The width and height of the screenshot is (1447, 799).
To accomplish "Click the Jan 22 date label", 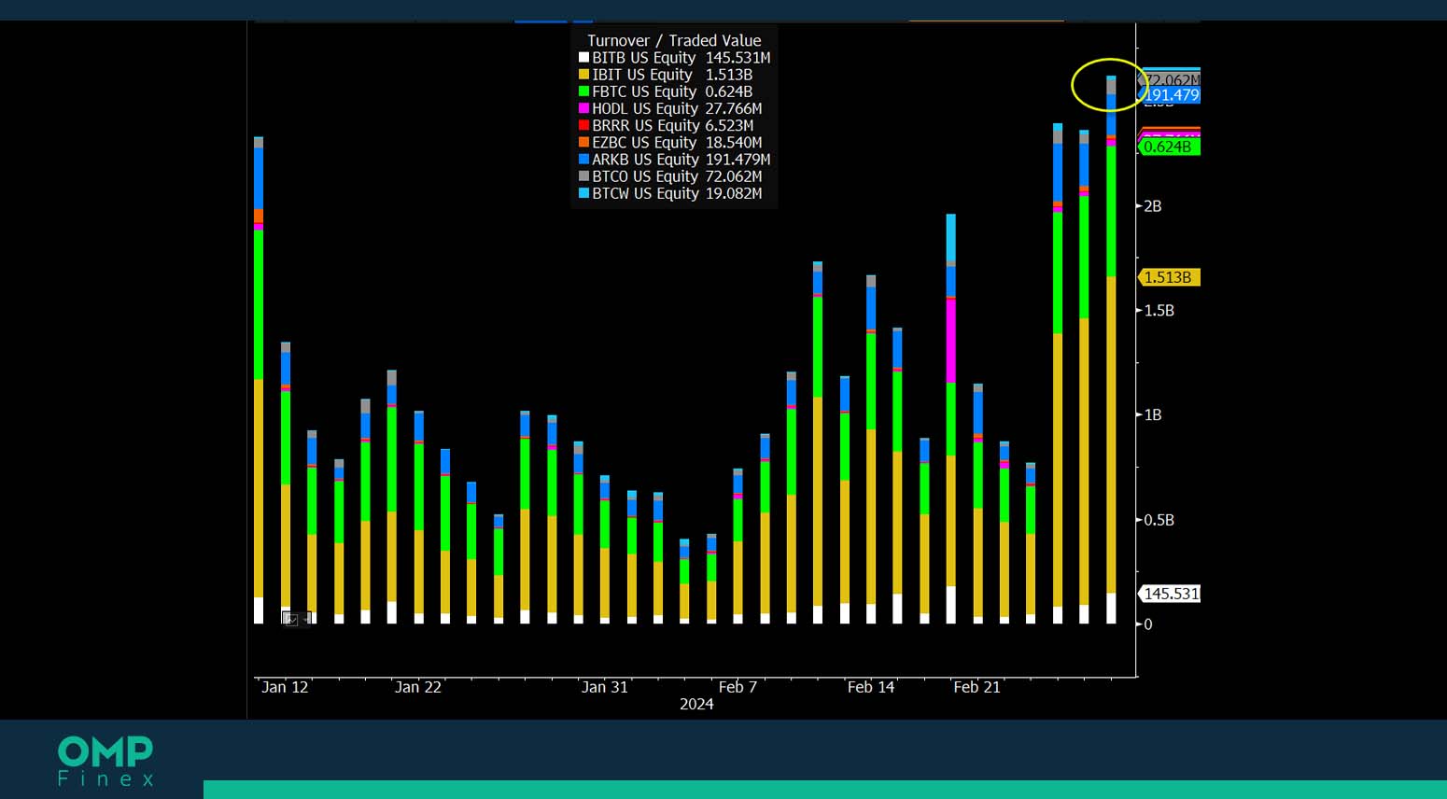I will click(x=418, y=687).
